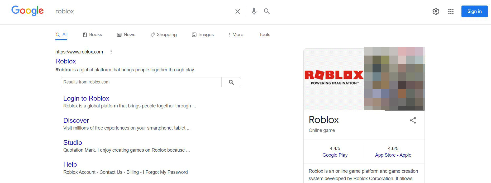Activate voice search via the microphone icon
The height and width of the screenshot is (183, 491).
pyautogui.click(x=254, y=11)
